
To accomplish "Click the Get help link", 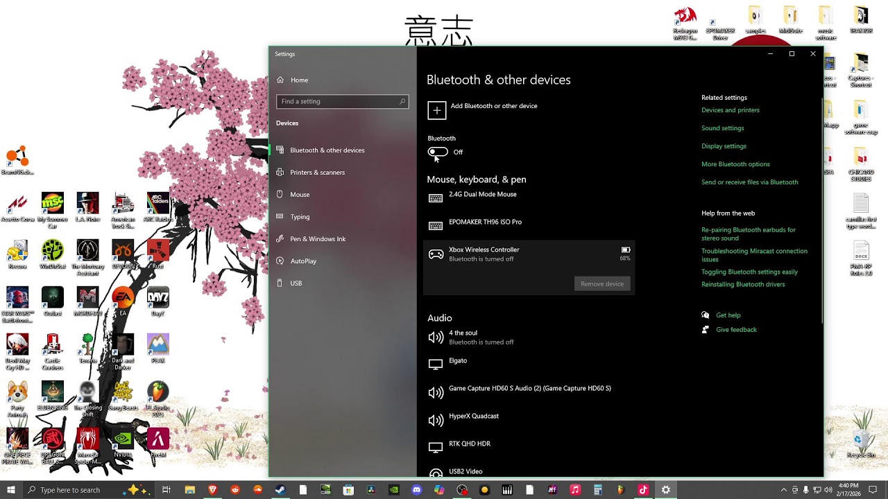I will pyautogui.click(x=728, y=315).
